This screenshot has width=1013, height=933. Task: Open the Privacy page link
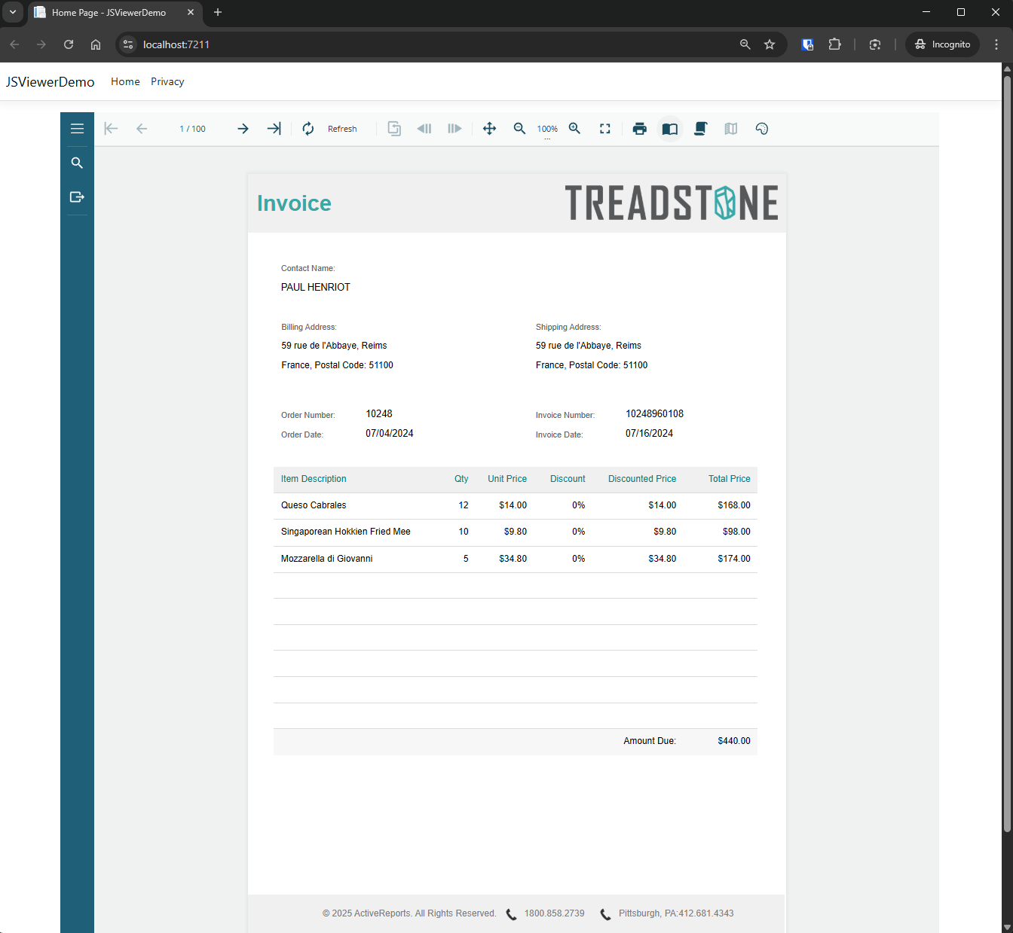click(x=167, y=81)
